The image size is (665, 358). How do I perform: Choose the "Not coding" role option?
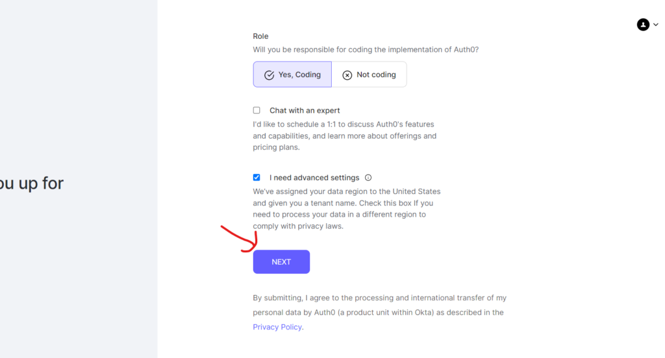click(x=369, y=75)
